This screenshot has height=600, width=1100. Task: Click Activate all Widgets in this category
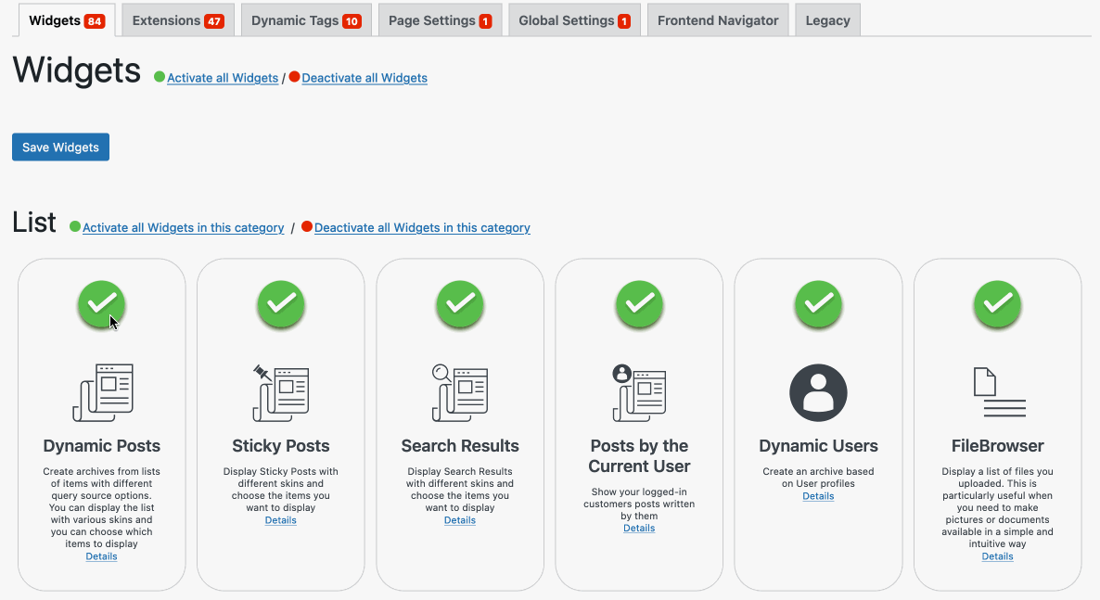point(183,227)
